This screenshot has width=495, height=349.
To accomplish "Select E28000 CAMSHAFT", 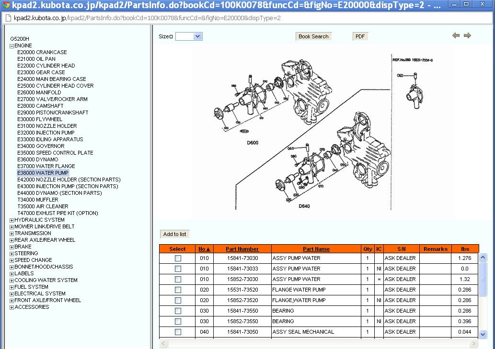I will (40, 106).
